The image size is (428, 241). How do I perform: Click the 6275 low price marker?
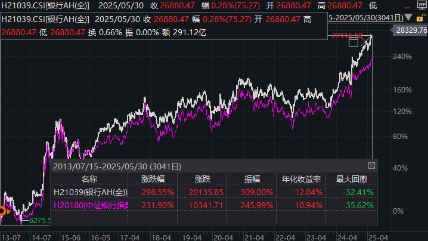(38, 220)
